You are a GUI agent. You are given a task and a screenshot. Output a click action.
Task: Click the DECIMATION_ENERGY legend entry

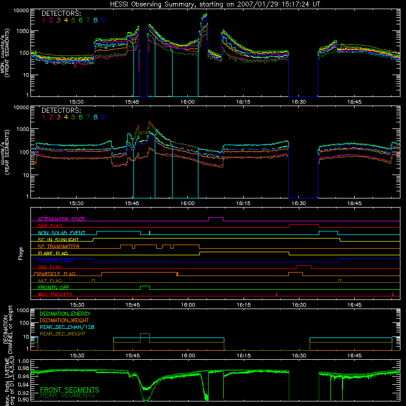click(x=65, y=314)
